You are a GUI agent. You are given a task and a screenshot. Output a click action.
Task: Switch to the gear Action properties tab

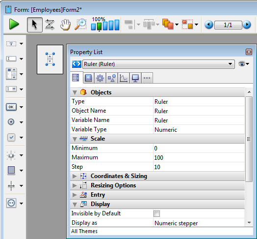click(x=100, y=78)
